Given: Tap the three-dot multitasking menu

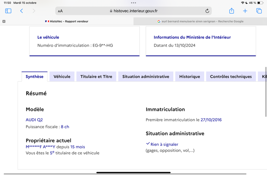Looking at the screenshot, I should tap(133, 3).
